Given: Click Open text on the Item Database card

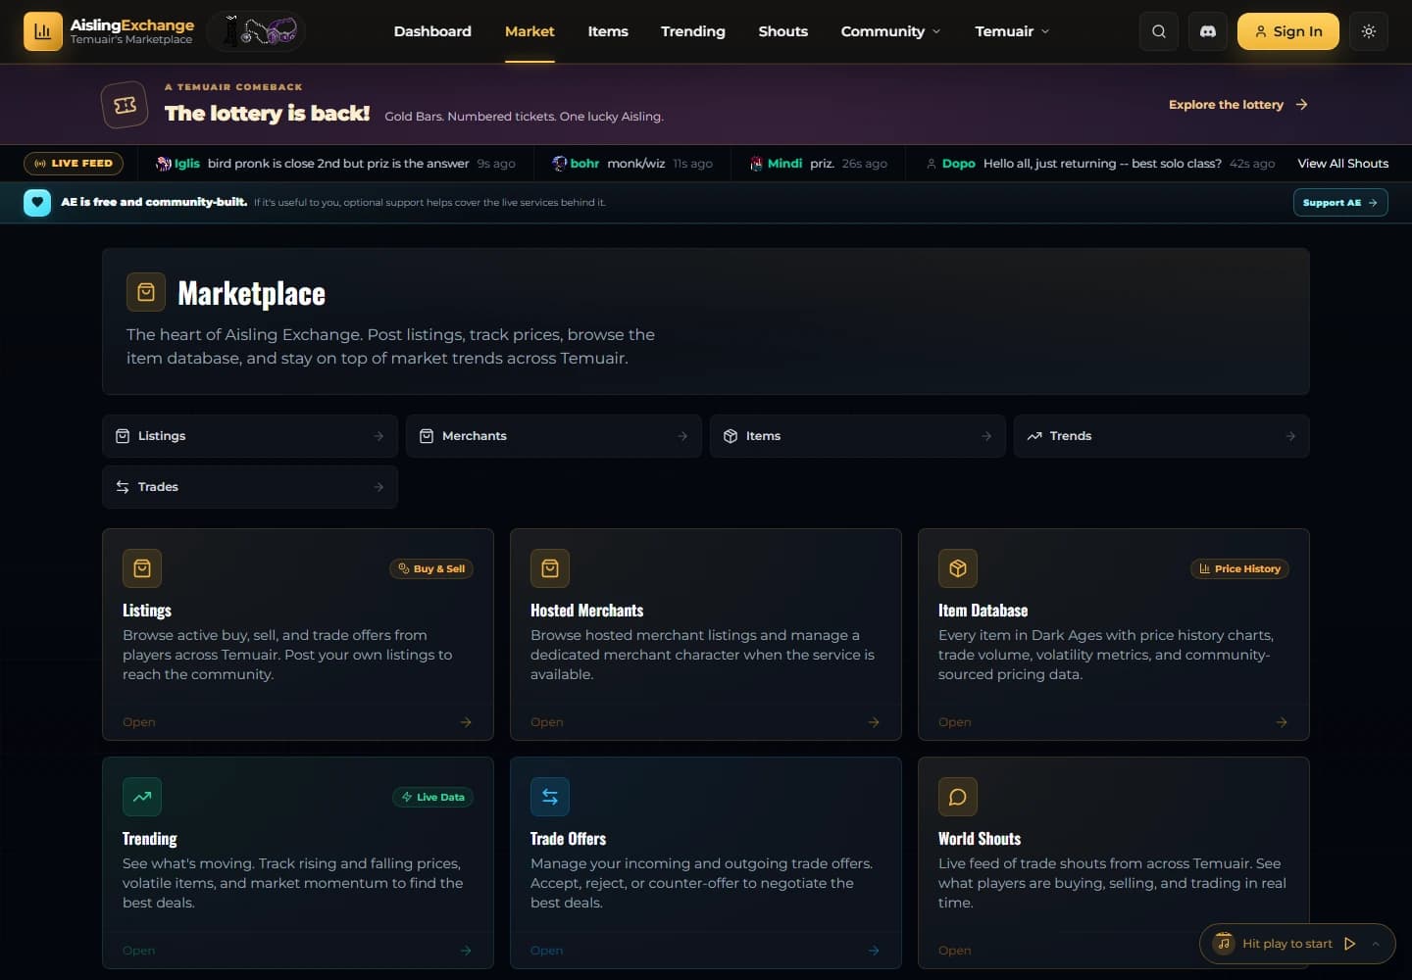Looking at the screenshot, I should [955, 722].
